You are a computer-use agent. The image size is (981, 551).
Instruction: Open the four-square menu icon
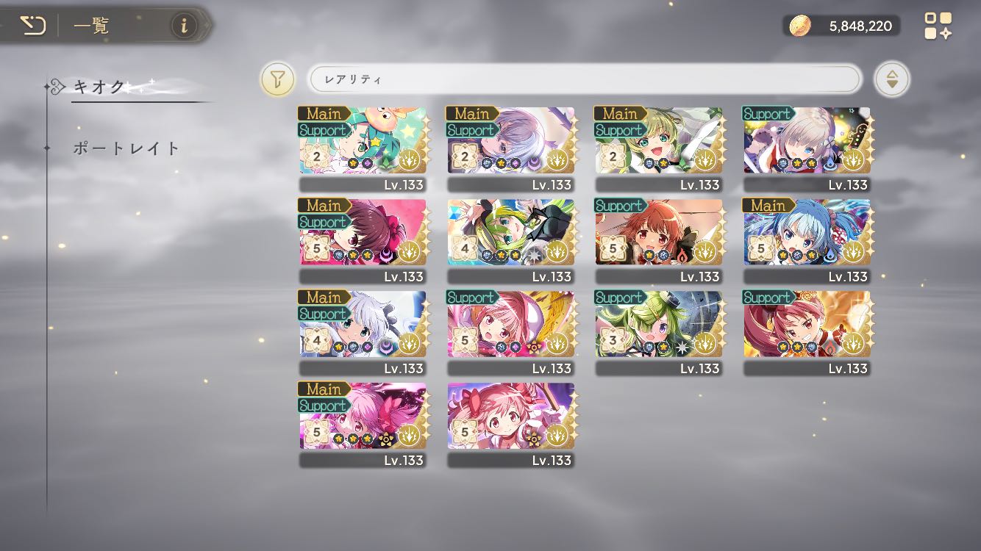tap(938, 26)
